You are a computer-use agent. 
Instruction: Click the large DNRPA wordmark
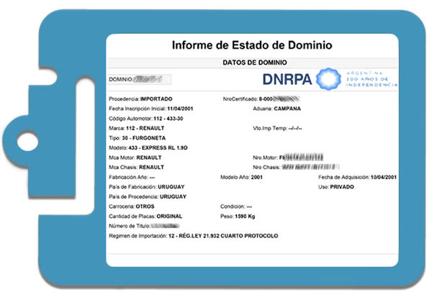tap(287, 79)
